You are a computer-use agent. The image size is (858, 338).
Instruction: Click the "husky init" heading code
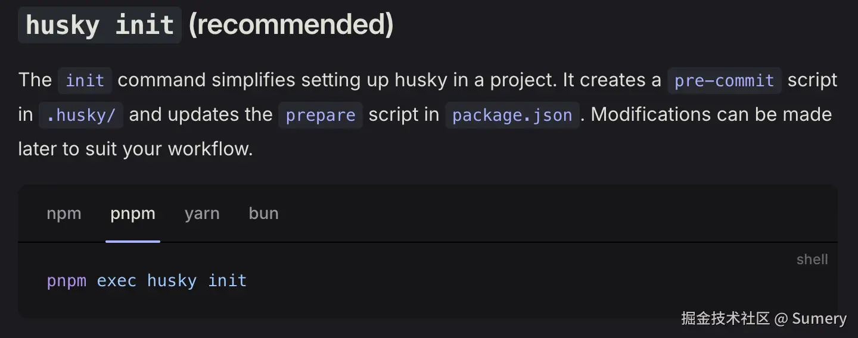100,26
